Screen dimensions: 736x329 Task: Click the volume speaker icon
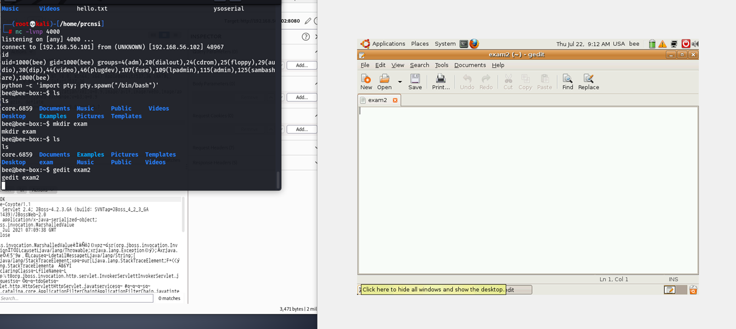pos(695,44)
